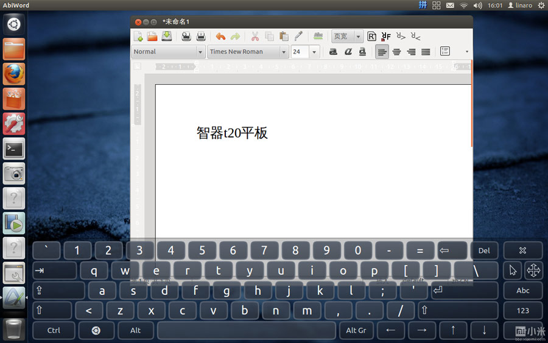Open the page width zoom dropdown
The image size is (548, 343).
359,37
